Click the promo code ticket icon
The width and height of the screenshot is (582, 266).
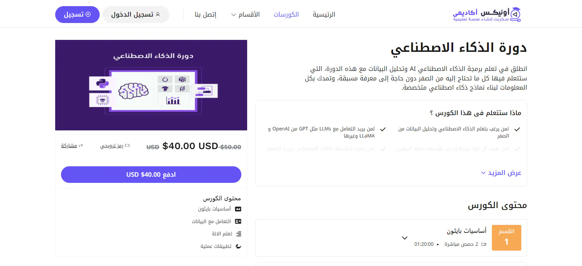(x=128, y=145)
